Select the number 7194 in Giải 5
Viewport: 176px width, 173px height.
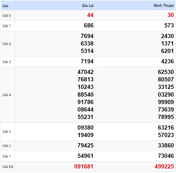[x=87, y=62]
